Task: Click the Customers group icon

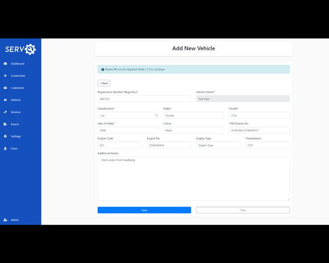Action: click(x=5, y=88)
